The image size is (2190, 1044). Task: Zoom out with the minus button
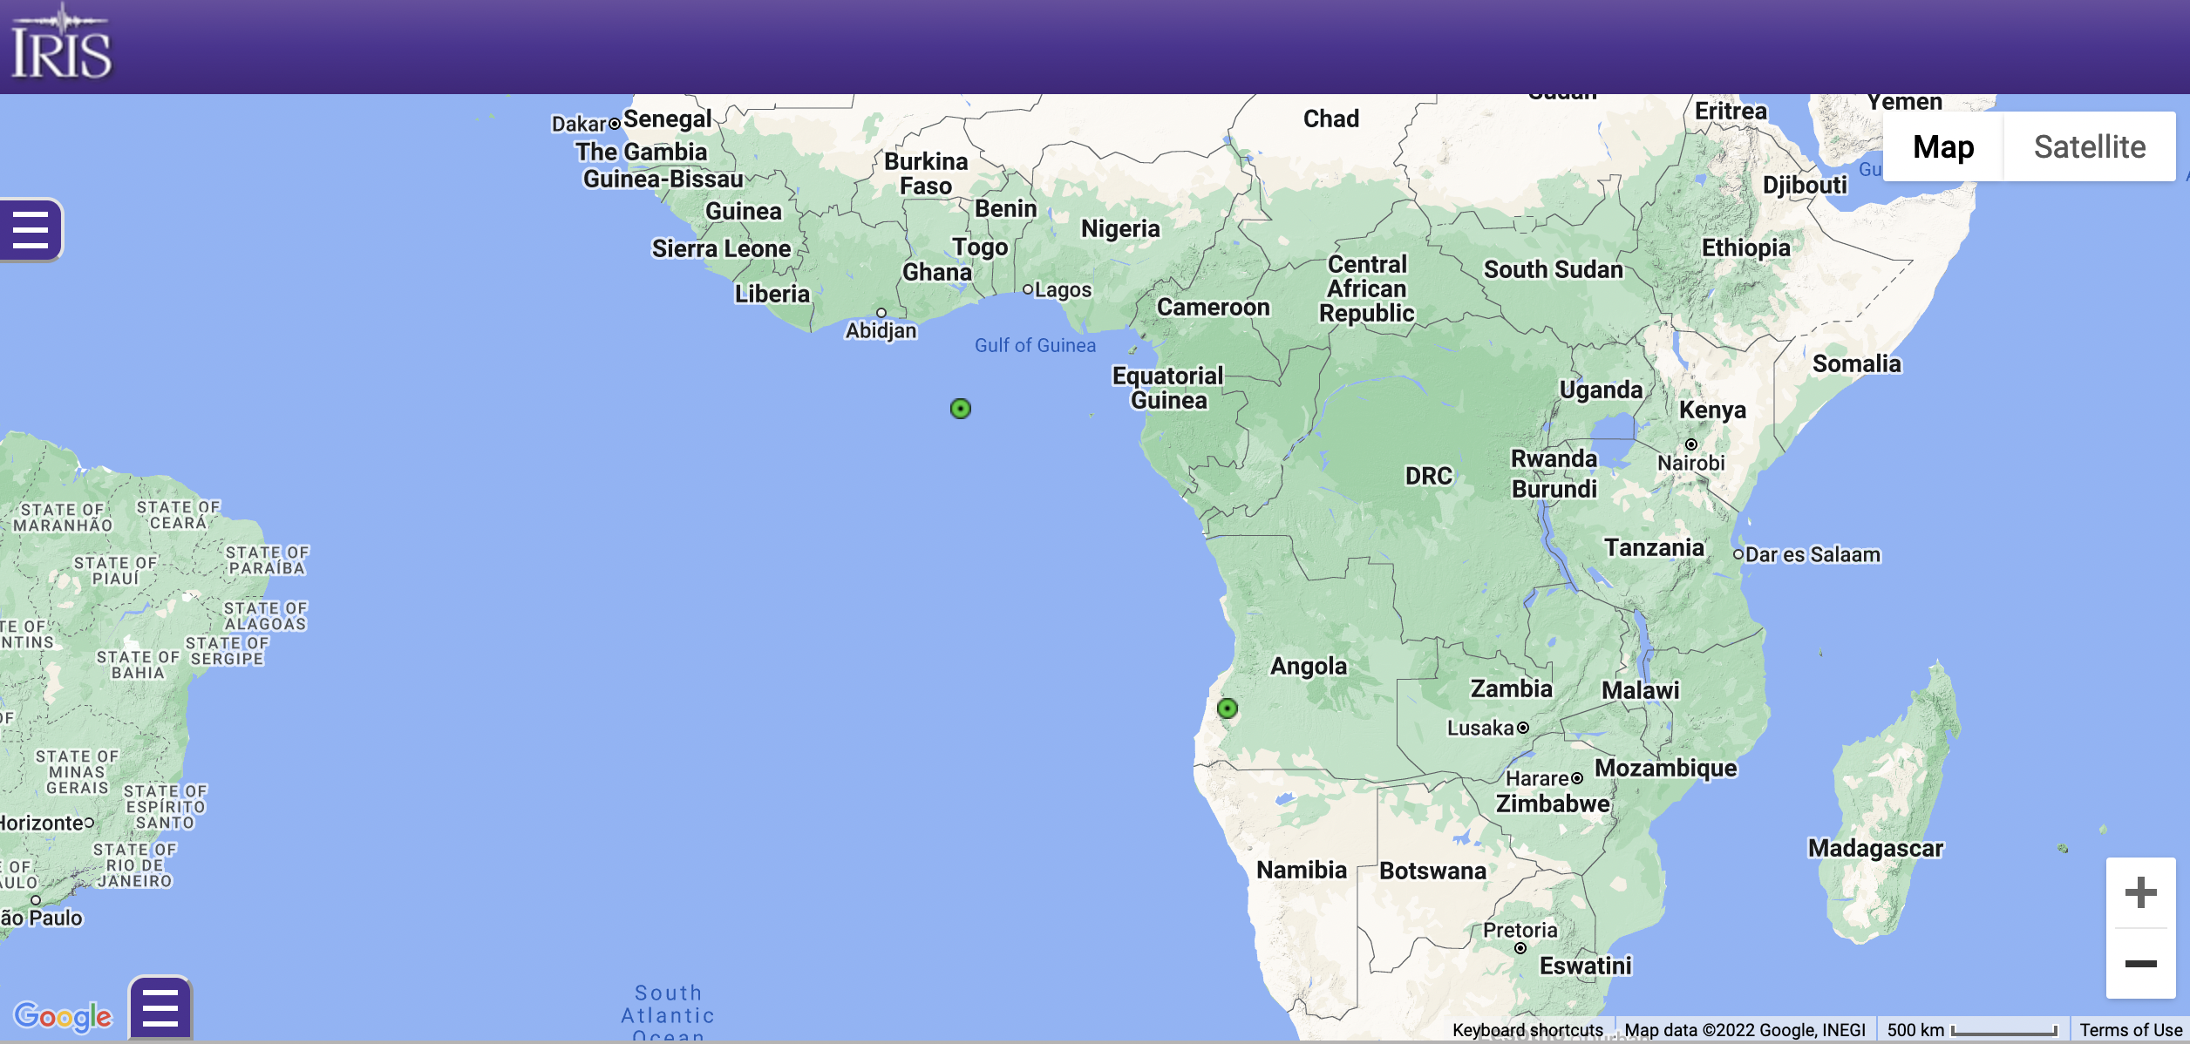click(x=2140, y=964)
